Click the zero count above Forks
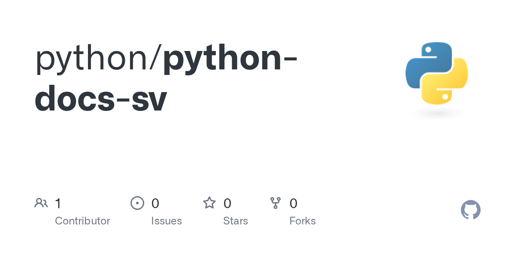The image size is (515, 257). point(294,203)
